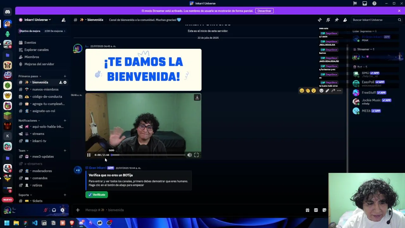
Task: Dismiss the Streamer mode banner
Action: pos(399,11)
